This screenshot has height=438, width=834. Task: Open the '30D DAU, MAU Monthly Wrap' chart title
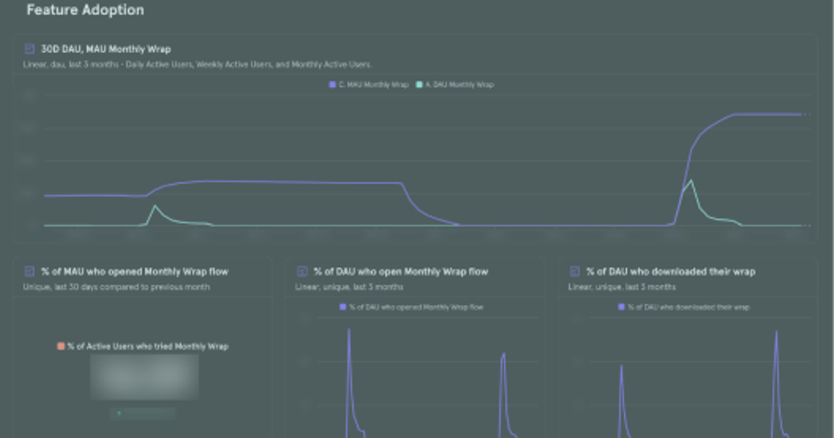pyautogui.click(x=106, y=49)
